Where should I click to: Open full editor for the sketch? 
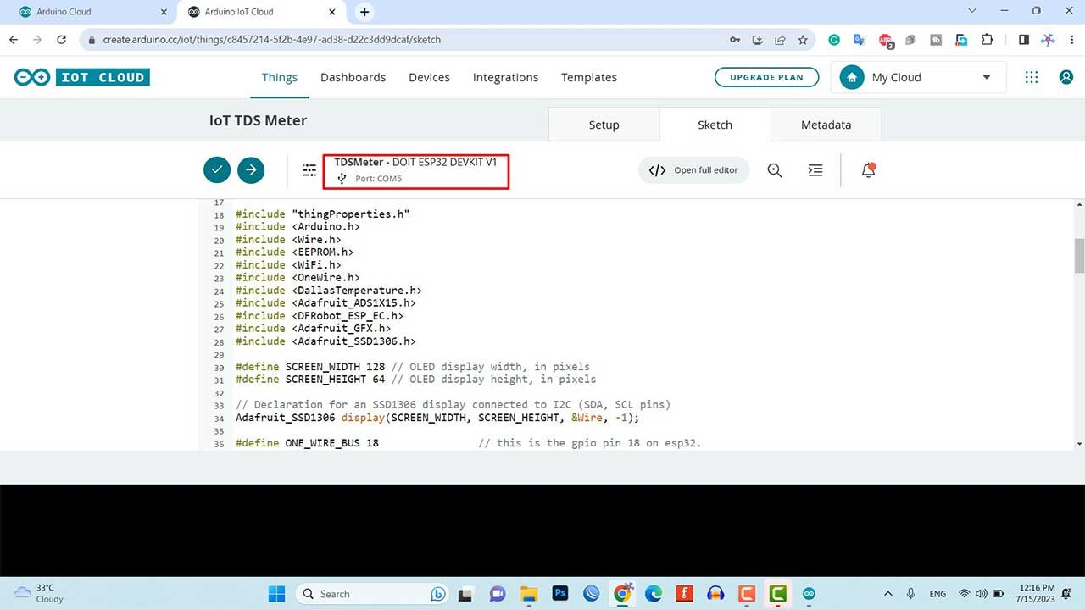[x=693, y=169]
